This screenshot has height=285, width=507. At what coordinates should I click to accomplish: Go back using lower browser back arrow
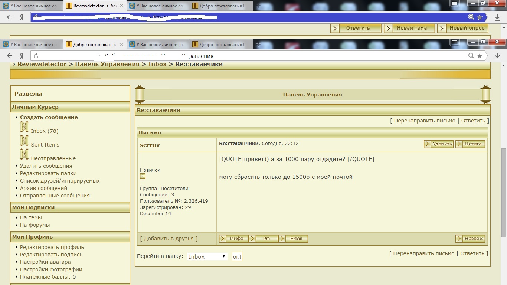10,56
